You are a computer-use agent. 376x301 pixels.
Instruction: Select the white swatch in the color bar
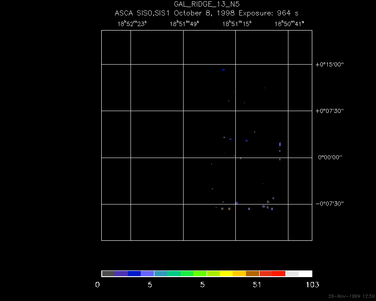coord(305,274)
